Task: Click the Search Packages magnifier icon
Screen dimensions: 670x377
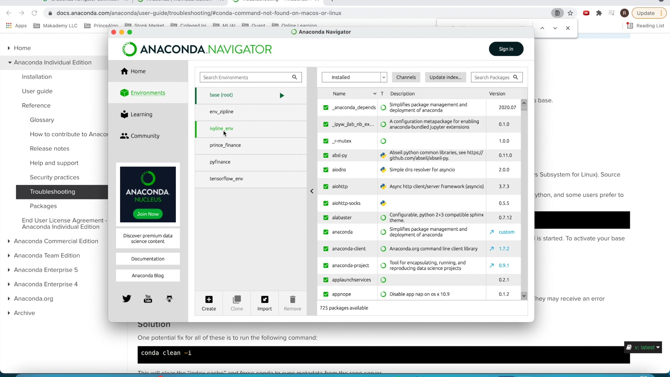Action: pyautogui.click(x=515, y=77)
